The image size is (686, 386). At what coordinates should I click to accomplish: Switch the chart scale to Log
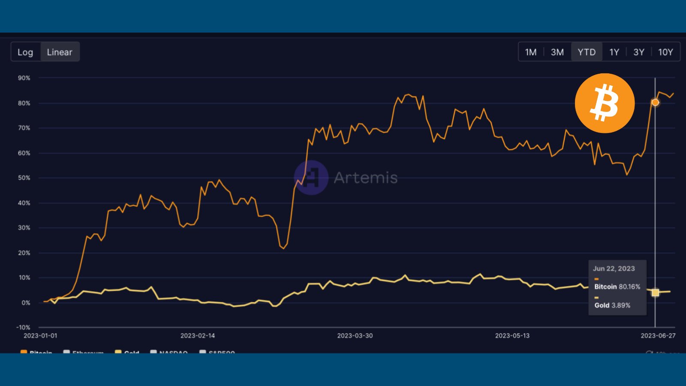25,52
